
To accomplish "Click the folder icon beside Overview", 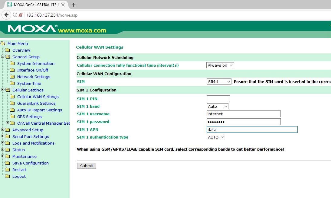I will point(8,50).
